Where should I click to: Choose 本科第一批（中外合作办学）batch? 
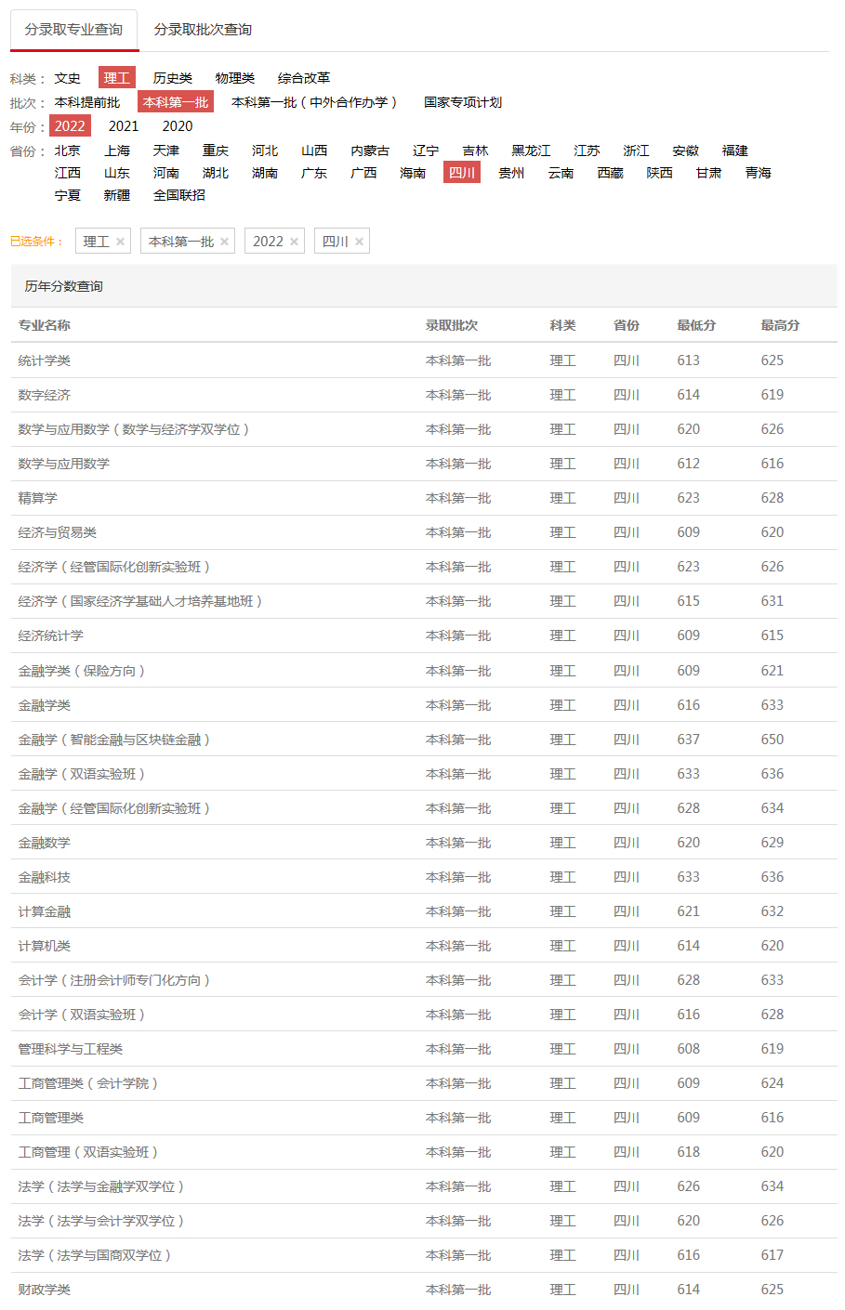(317, 102)
